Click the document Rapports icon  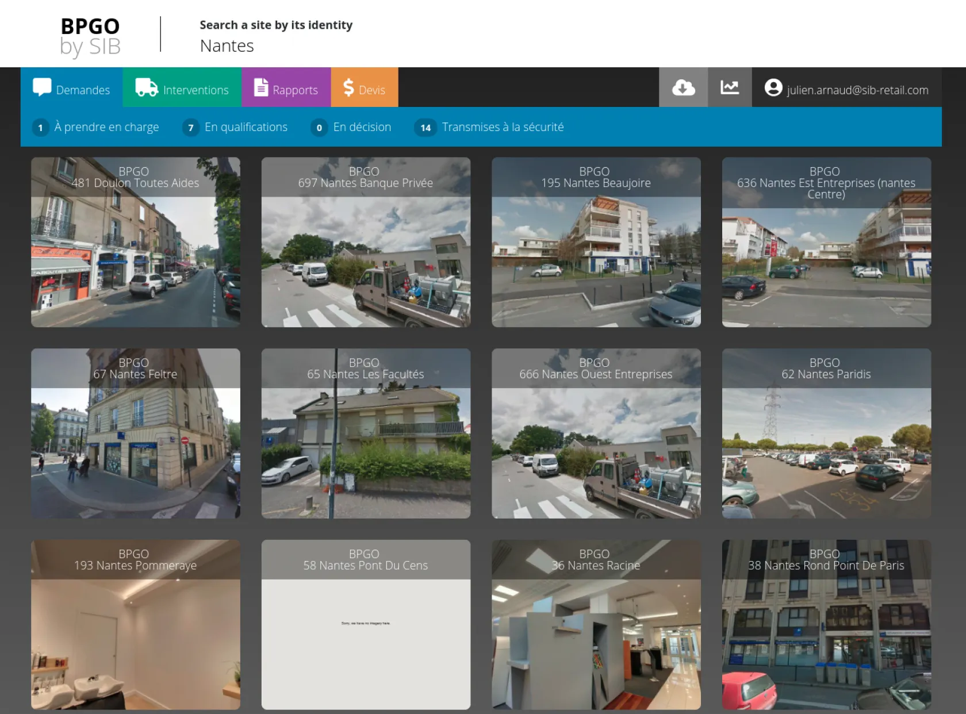261,87
